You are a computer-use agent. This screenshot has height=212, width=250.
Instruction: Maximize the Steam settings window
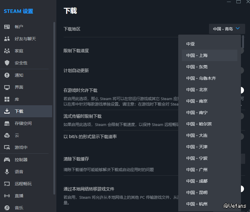(x=239, y=2)
